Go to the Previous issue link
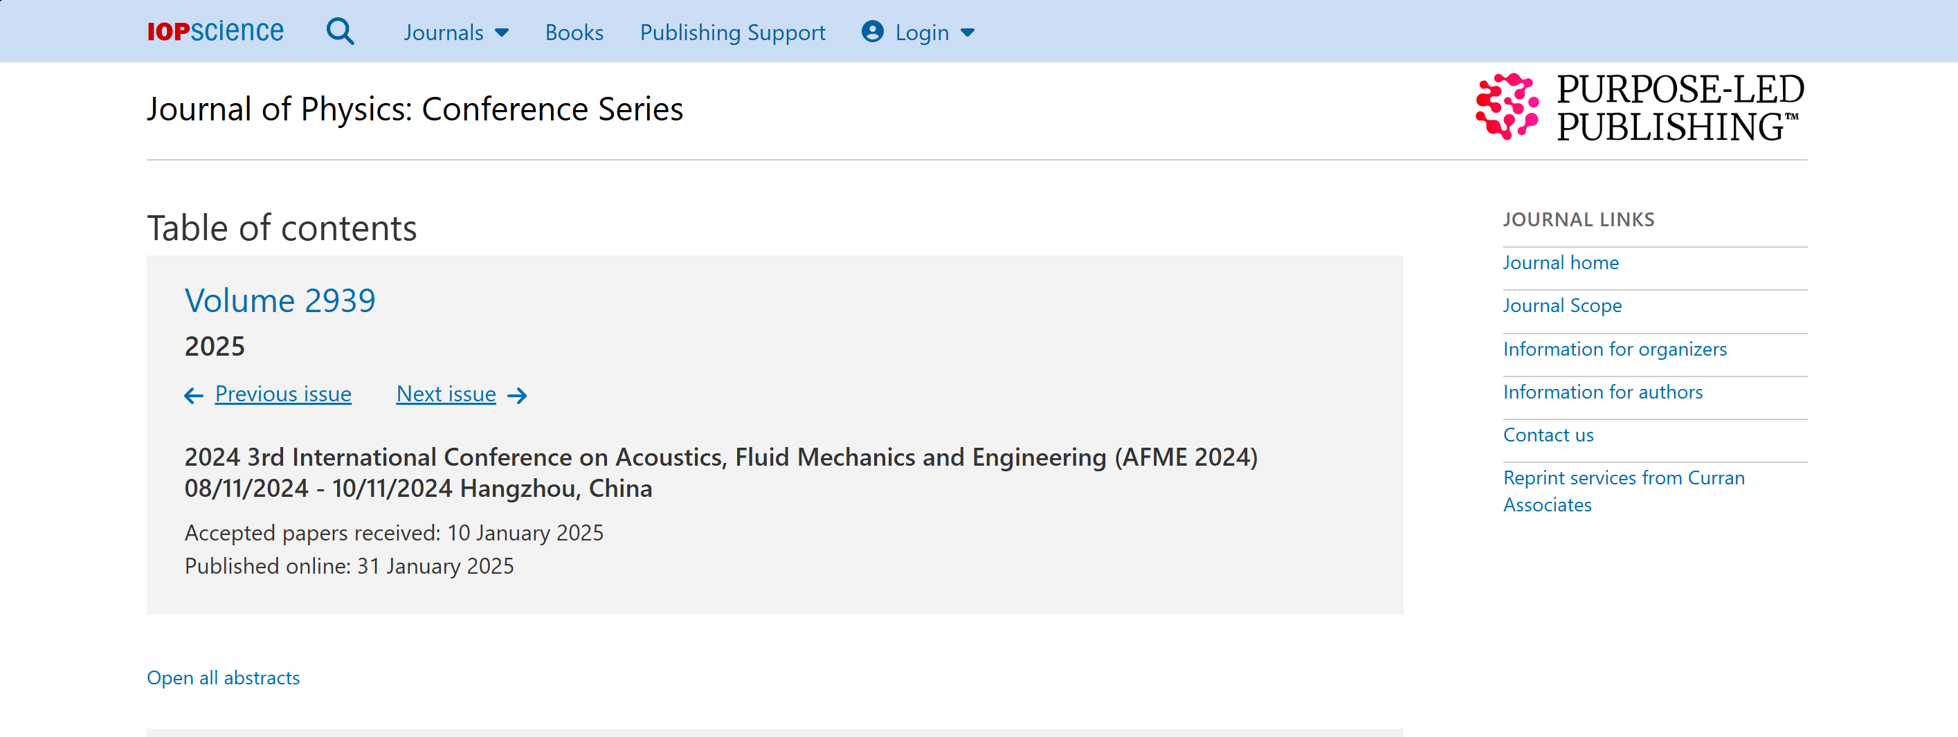The width and height of the screenshot is (1958, 737). tap(283, 394)
